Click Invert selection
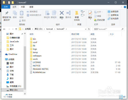Screen dimensions: 128x100 (113, 19)
